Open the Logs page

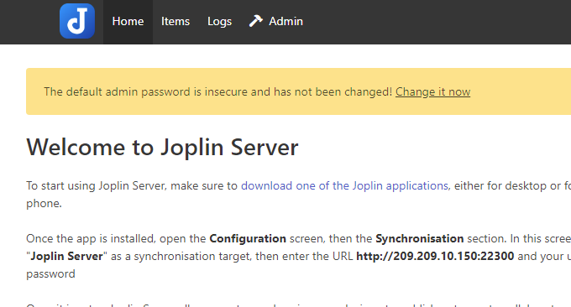coord(220,22)
